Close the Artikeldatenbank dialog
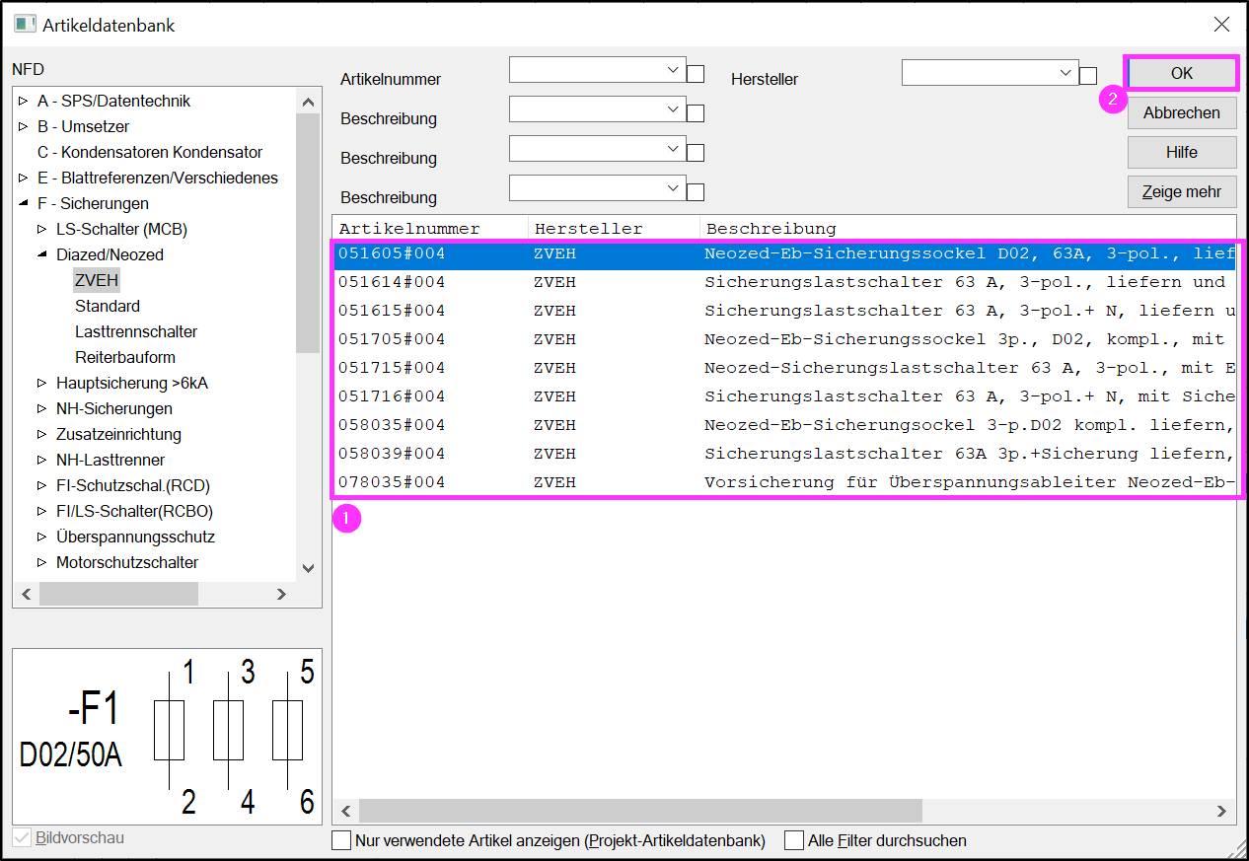Image resolution: width=1249 pixels, height=861 pixels. [1221, 25]
